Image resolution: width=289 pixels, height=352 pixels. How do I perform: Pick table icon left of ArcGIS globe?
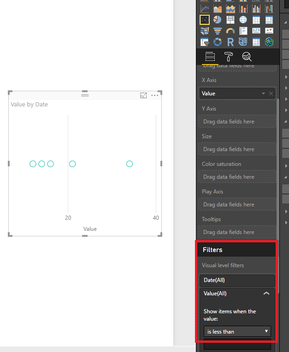(x=256, y=42)
